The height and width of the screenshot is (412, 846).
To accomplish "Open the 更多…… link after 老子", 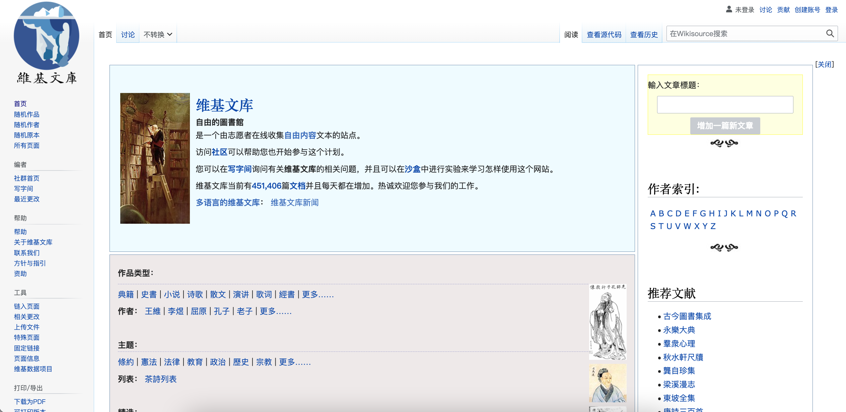I will [276, 311].
